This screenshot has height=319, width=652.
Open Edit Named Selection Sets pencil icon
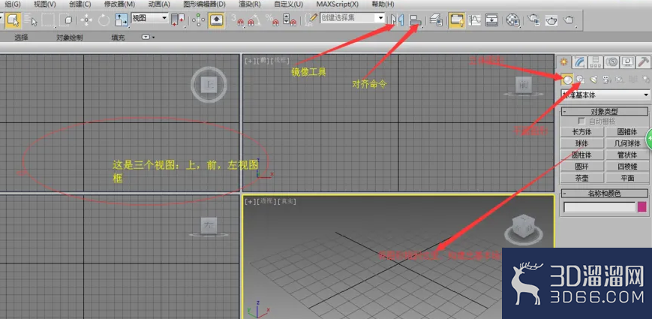pos(310,20)
